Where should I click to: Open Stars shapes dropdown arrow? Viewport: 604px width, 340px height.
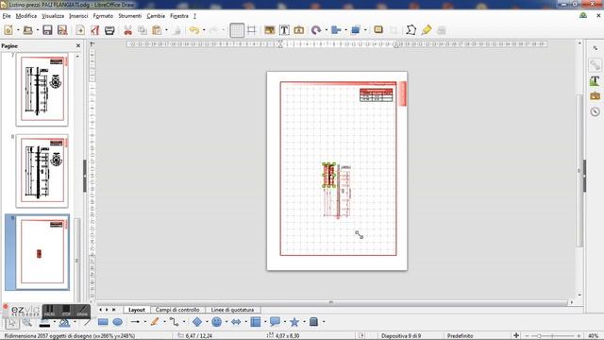pyautogui.click(x=304, y=322)
